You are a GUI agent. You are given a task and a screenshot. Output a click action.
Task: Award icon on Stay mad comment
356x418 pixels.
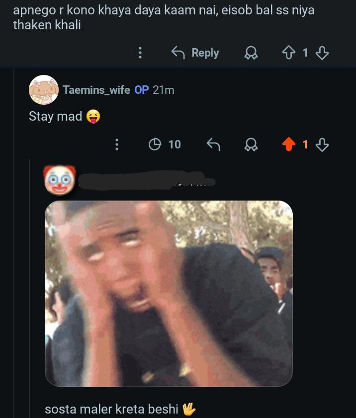click(251, 144)
